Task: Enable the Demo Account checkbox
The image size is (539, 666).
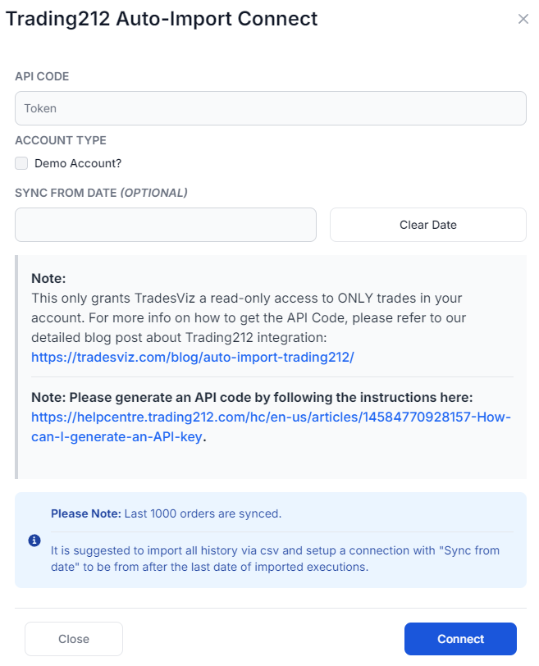Action: pyautogui.click(x=21, y=163)
